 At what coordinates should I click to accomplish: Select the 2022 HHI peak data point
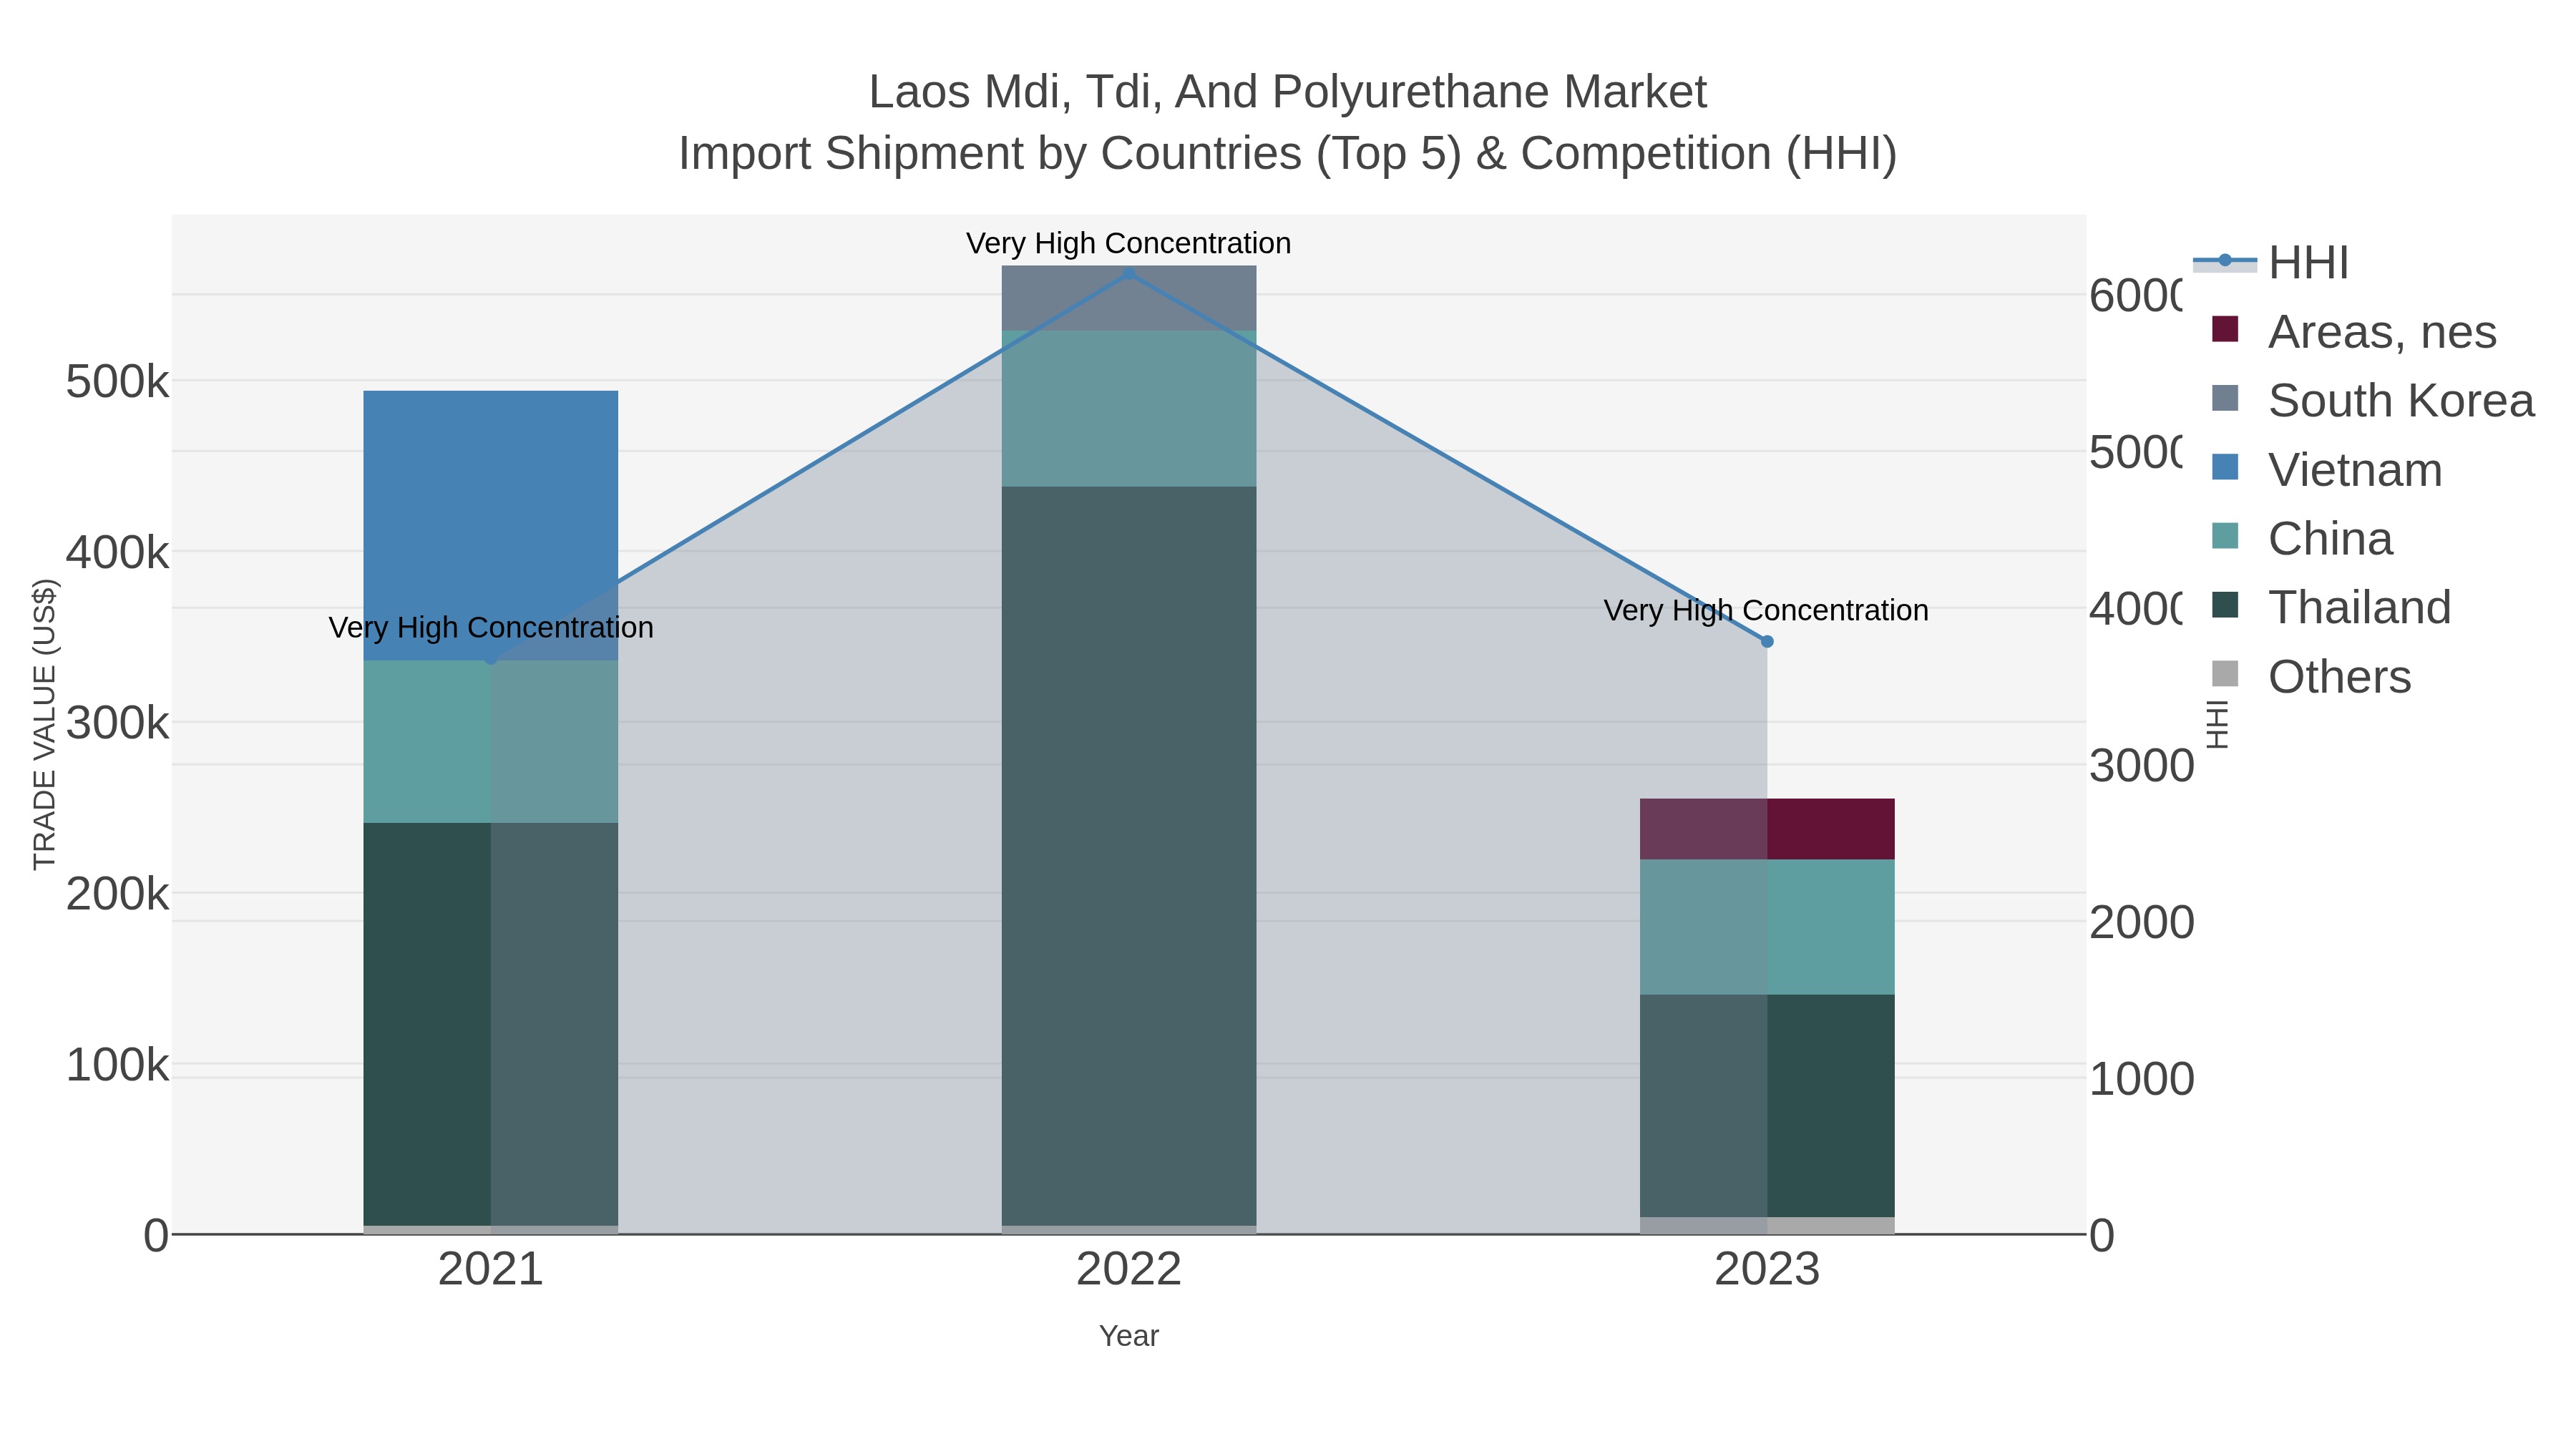tap(1129, 273)
